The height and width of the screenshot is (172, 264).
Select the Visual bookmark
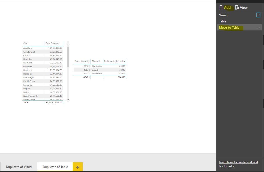[223, 15]
